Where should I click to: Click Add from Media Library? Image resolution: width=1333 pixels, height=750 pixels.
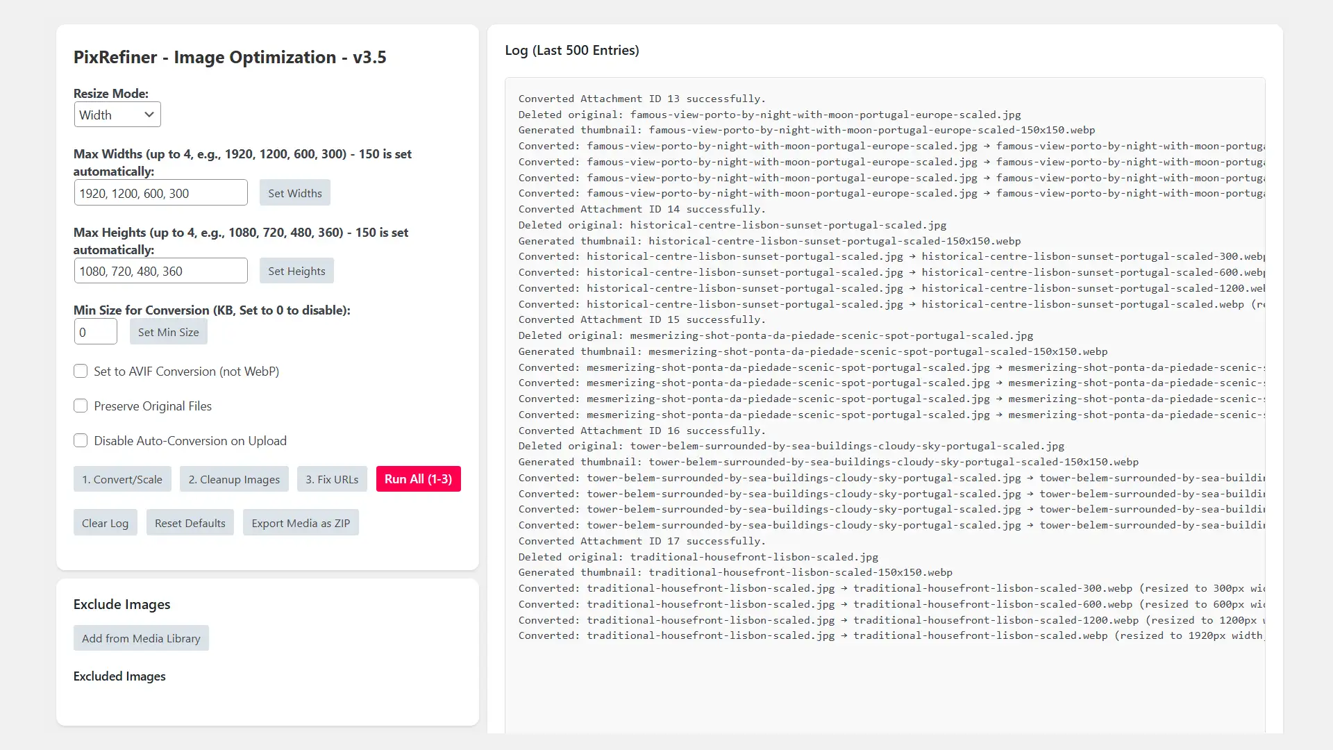141,638
